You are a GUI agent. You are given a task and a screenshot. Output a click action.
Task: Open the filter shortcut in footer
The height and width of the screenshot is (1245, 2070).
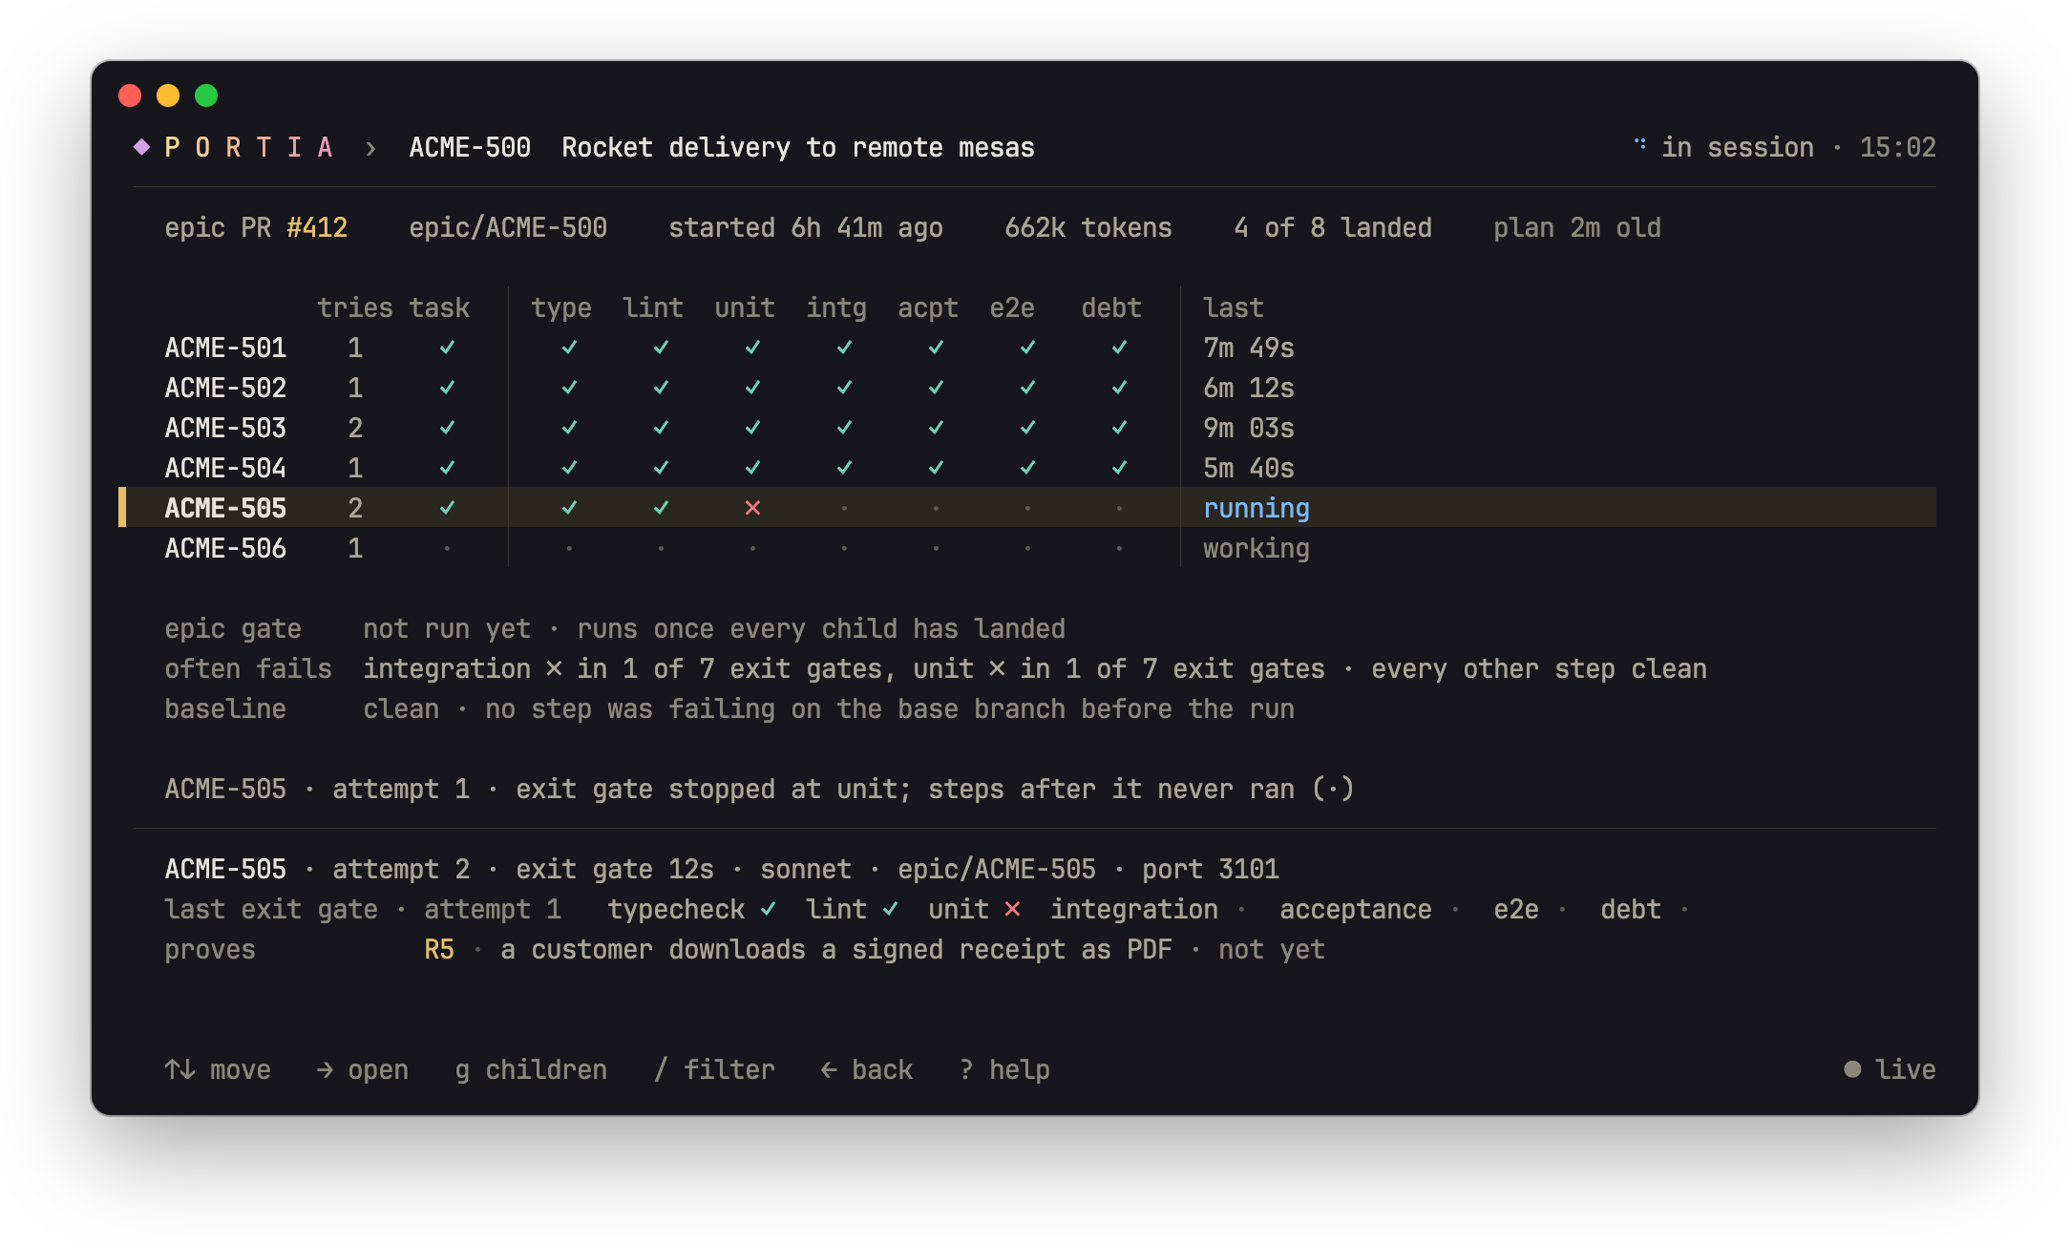point(714,1069)
